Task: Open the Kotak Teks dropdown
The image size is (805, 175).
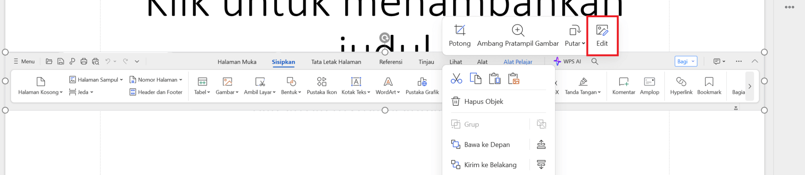Action: click(x=356, y=86)
